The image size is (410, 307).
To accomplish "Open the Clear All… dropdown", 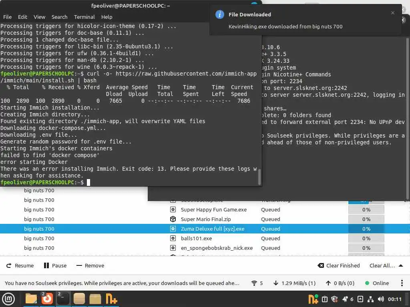I will pos(386,265).
